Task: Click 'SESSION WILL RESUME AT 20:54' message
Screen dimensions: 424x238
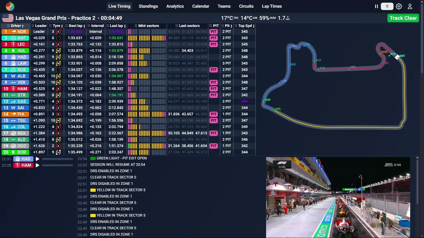Action: pos(118,165)
